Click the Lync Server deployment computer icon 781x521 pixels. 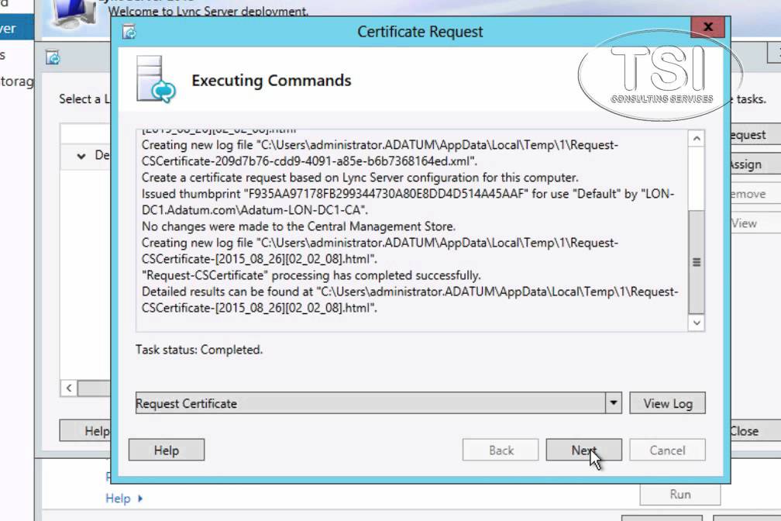pos(74,13)
